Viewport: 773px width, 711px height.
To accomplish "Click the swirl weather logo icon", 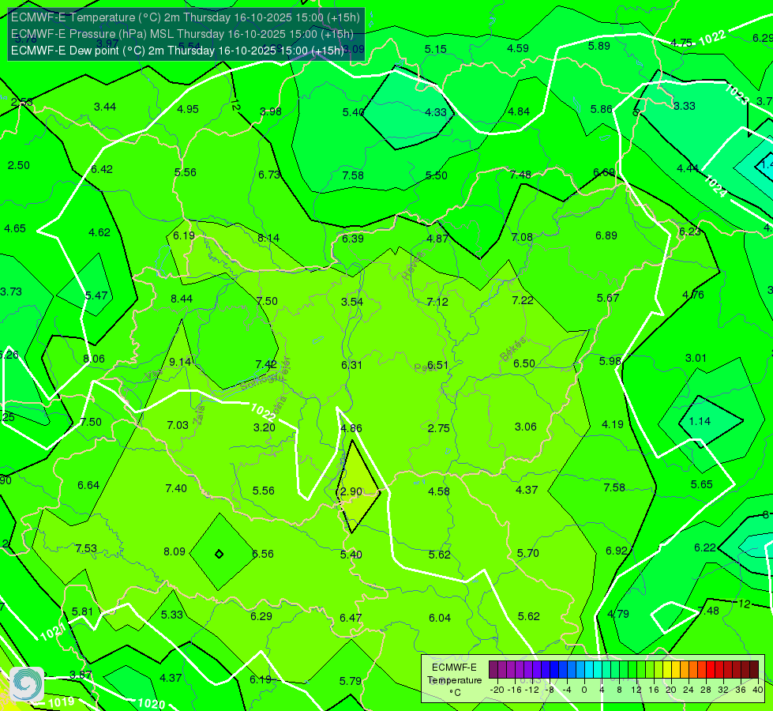I will click(x=27, y=684).
